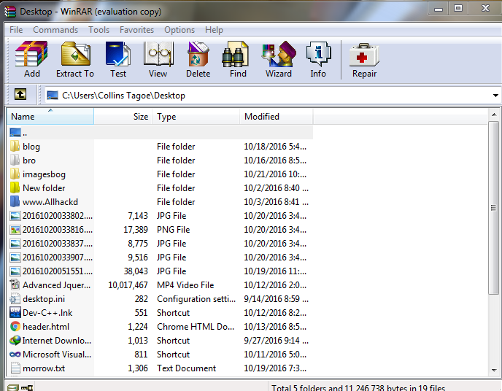Sort list by Modified column header

(x=277, y=116)
